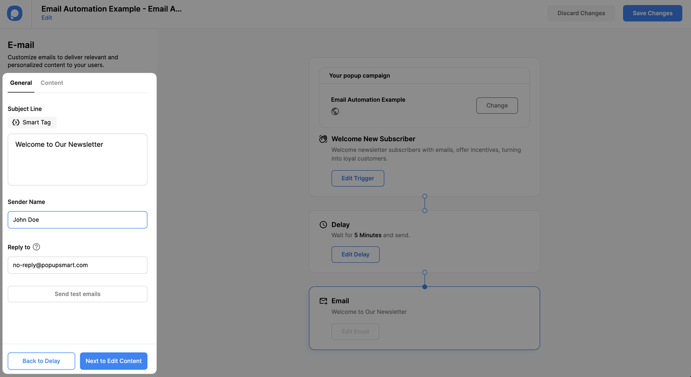Go back to the Delay settings
The image size is (691, 377).
click(x=41, y=360)
